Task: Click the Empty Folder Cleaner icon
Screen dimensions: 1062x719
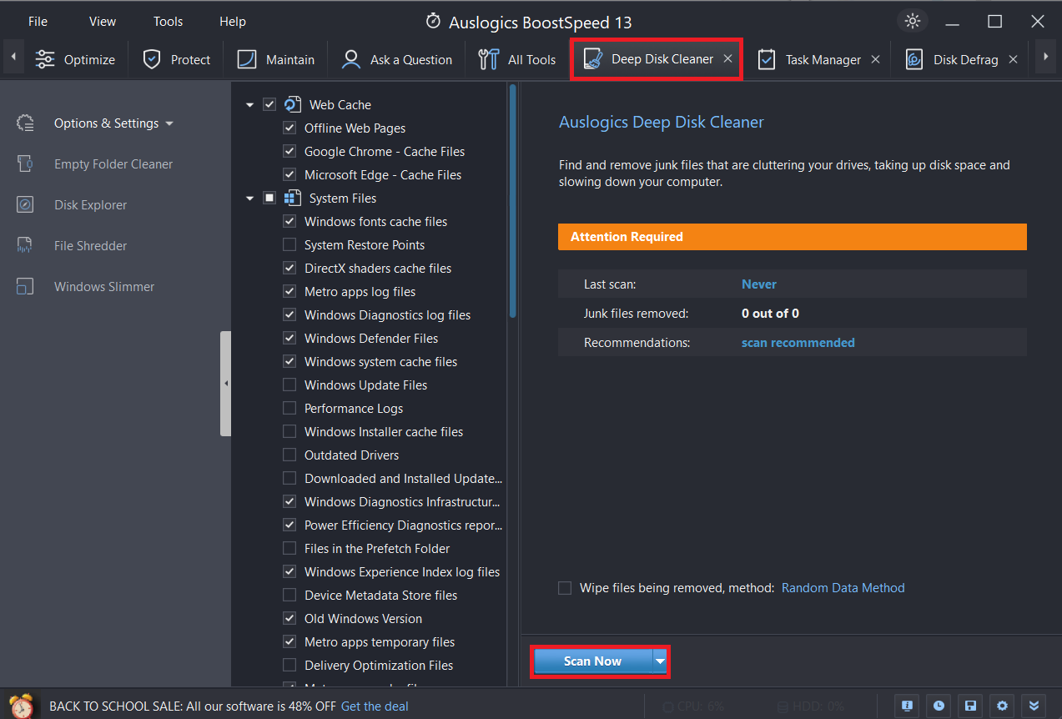Action: click(25, 163)
